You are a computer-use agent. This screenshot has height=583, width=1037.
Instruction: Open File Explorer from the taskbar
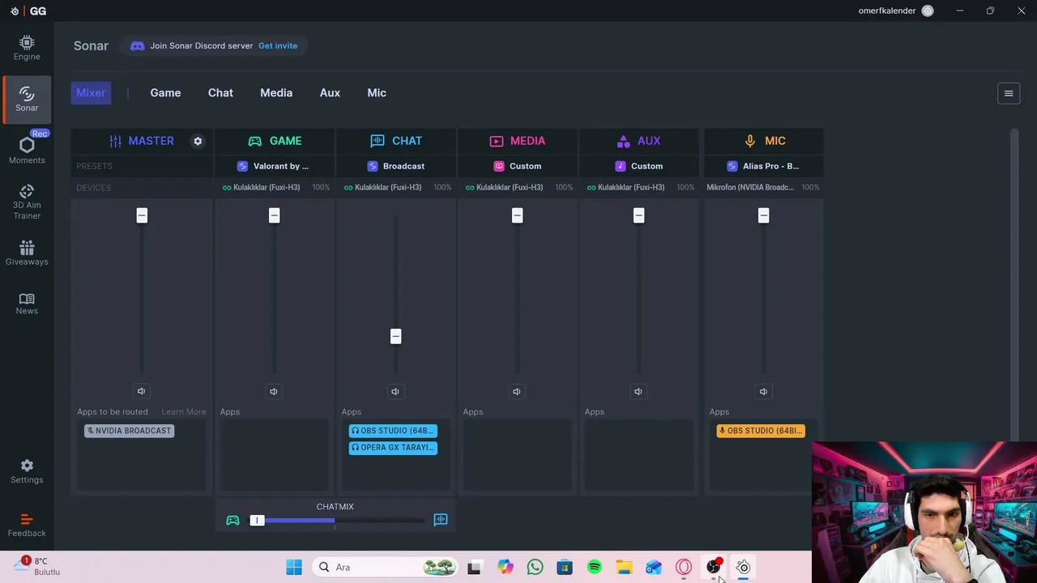[x=624, y=568]
